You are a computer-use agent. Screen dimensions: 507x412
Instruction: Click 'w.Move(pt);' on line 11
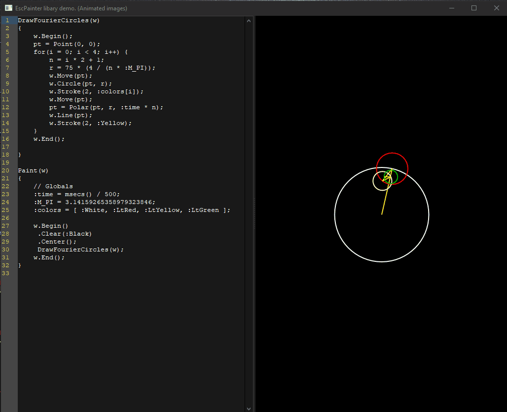(71, 99)
